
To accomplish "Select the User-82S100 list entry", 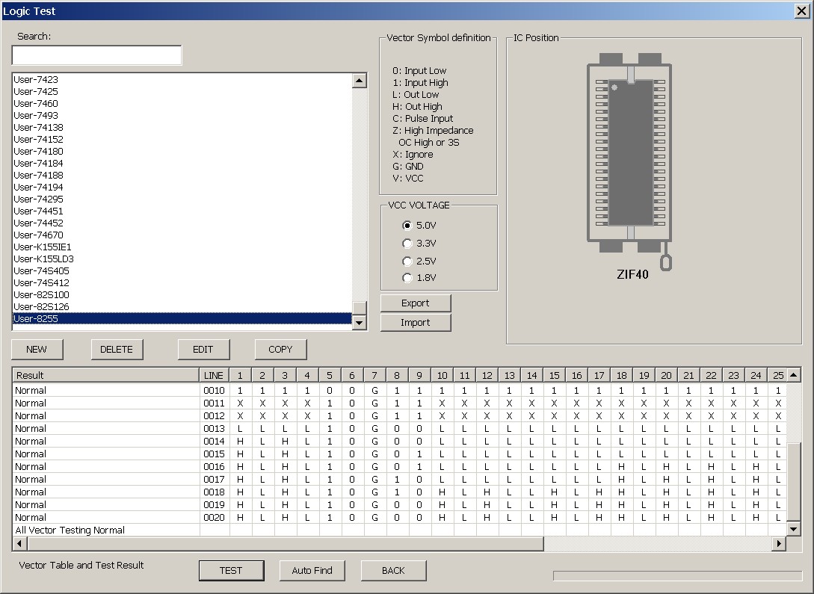I will coord(42,295).
